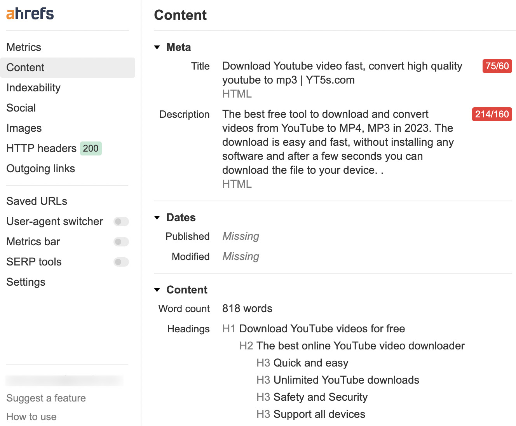This screenshot has width=516, height=426.
Task: Click the ahrefs logo
Action: coord(30,14)
